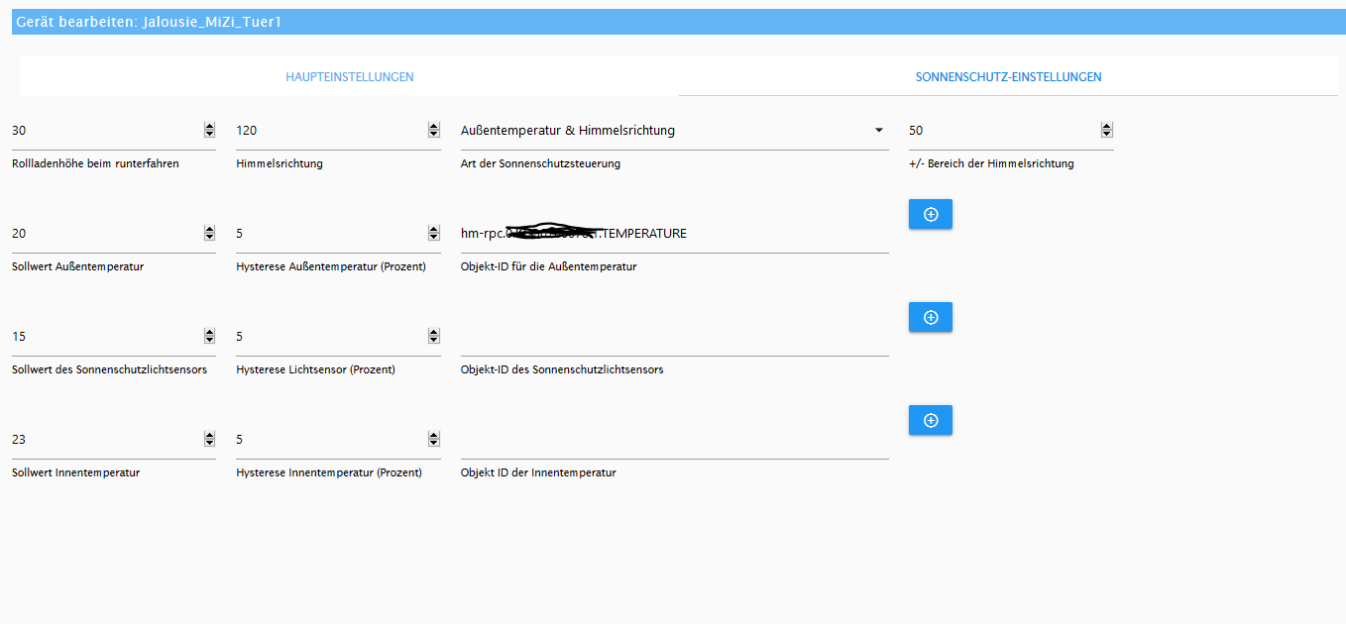Switch to the Haupteinstellungen tab
Viewport: 1346px width, 624px height.
point(349,76)
